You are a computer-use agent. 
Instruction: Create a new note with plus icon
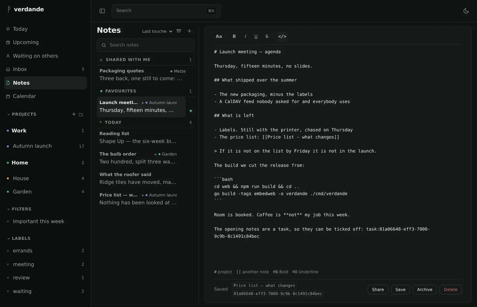pos(189,31)
